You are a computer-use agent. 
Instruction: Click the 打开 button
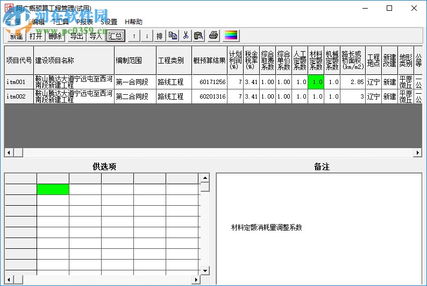(x=35, y=36)
